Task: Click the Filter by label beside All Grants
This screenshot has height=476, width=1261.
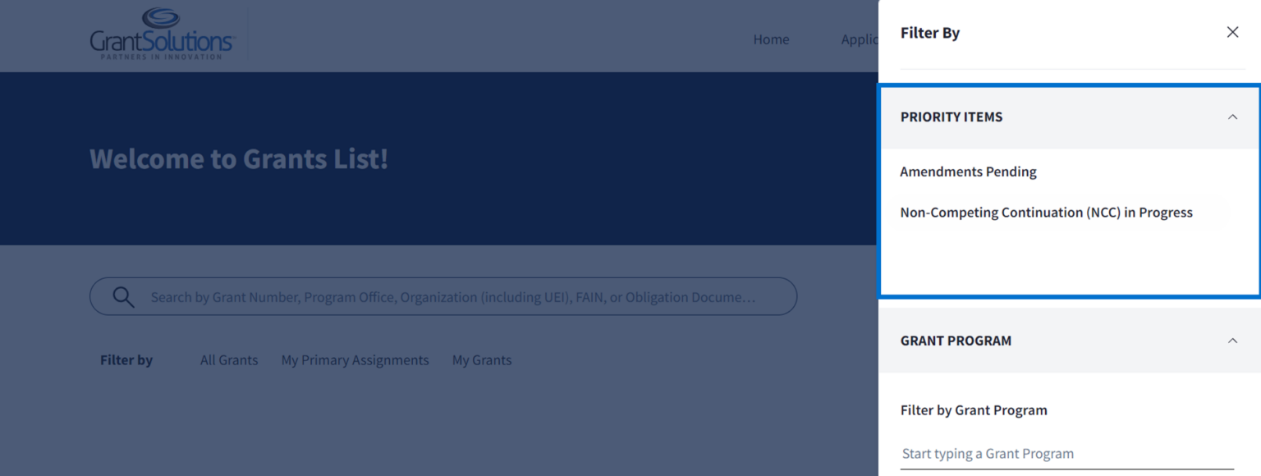Action: [126, 360]
